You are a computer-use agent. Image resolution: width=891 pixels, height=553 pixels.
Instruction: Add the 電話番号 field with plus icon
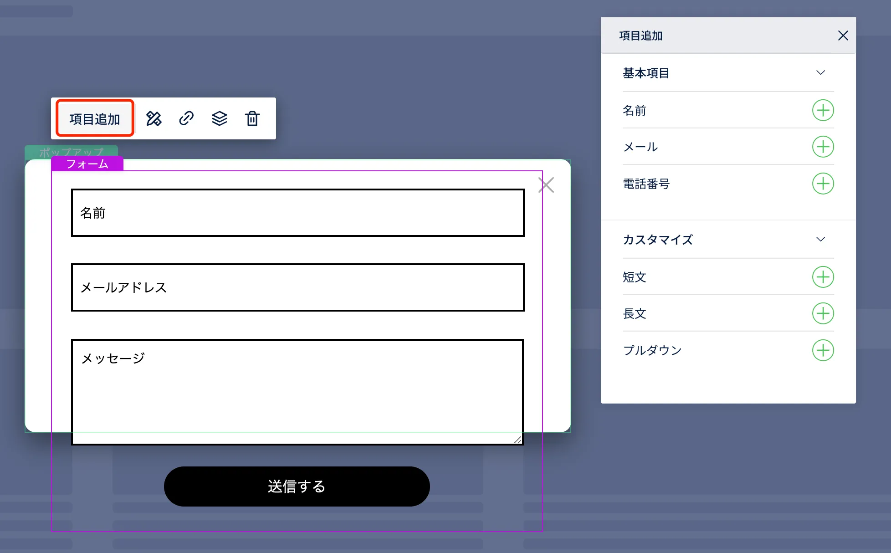coord(823,184)
